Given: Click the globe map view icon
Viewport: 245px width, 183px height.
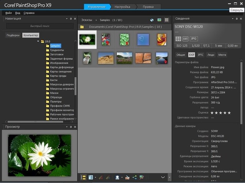Looking at the screenshot, I should click(152, 20).
